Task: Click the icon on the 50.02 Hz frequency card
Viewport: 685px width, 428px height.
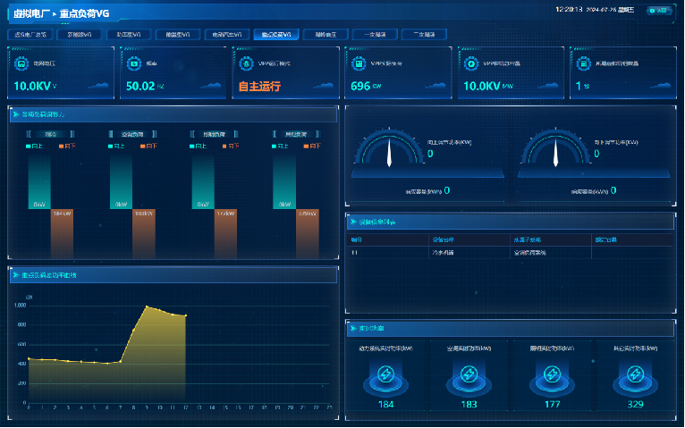Action: (132, 63)
